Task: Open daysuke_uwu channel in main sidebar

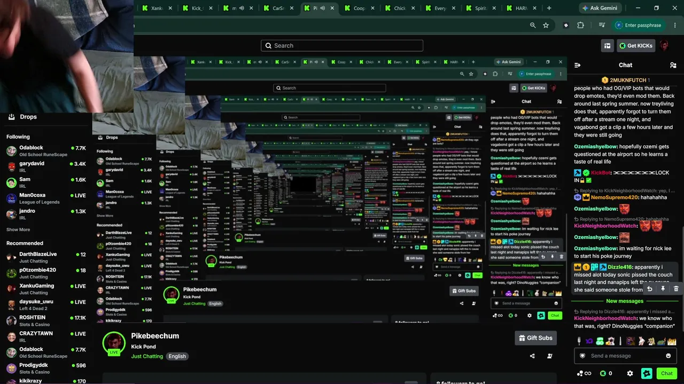Action: click(x=46, y=305)
